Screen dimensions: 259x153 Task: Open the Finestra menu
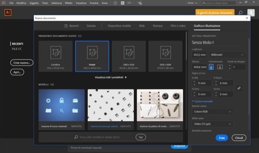94,3
